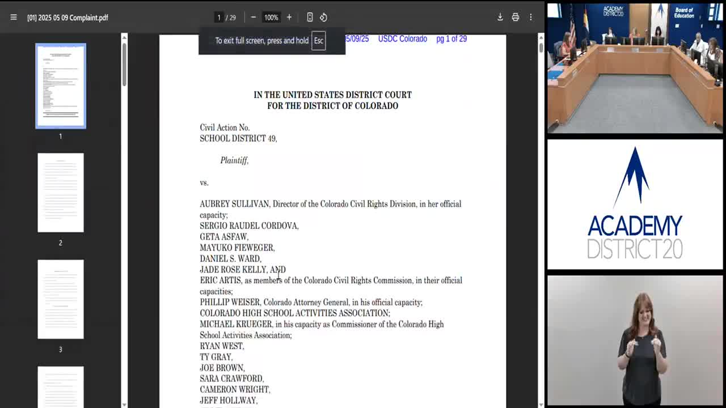Click 'SCHOOL DISTRICT 49,' plaintiff name
This screenshot has width=726, height=408.
pyautogui.click(x=238, y=138)
